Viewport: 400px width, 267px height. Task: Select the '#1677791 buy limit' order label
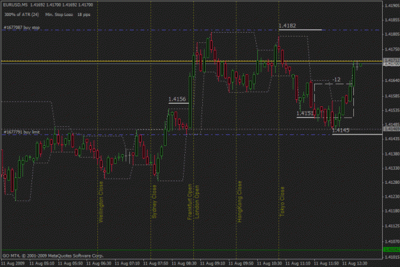click(22, 132)
